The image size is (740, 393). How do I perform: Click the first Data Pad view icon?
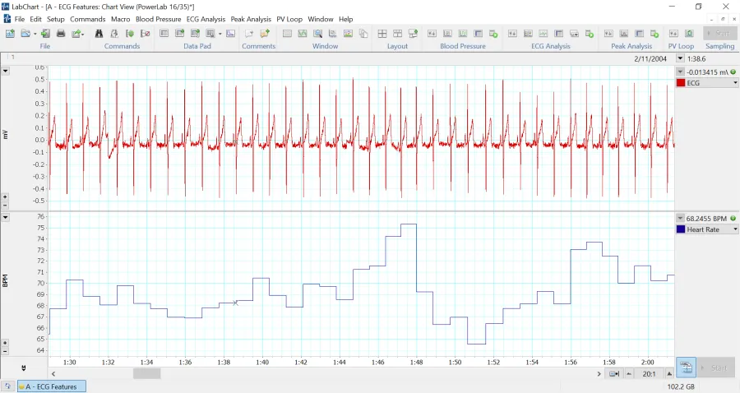coord(164,34)
